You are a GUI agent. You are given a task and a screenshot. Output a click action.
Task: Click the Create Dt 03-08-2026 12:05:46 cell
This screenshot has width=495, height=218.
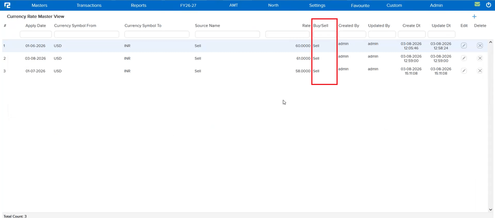click(411, 46)
